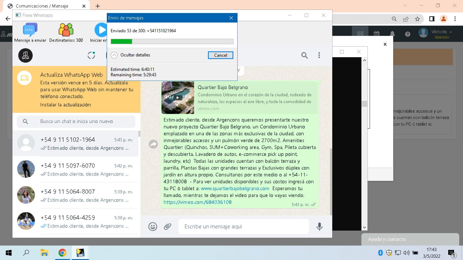Click the paperclip attach icon
Viewport: 463px width, 260px height.
tap(168, 226)
